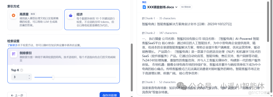This screenshot has width=273, height=97.
Task: Click the Top K help question mark icon
Action: pyautogui.click(x=21, y=70)
